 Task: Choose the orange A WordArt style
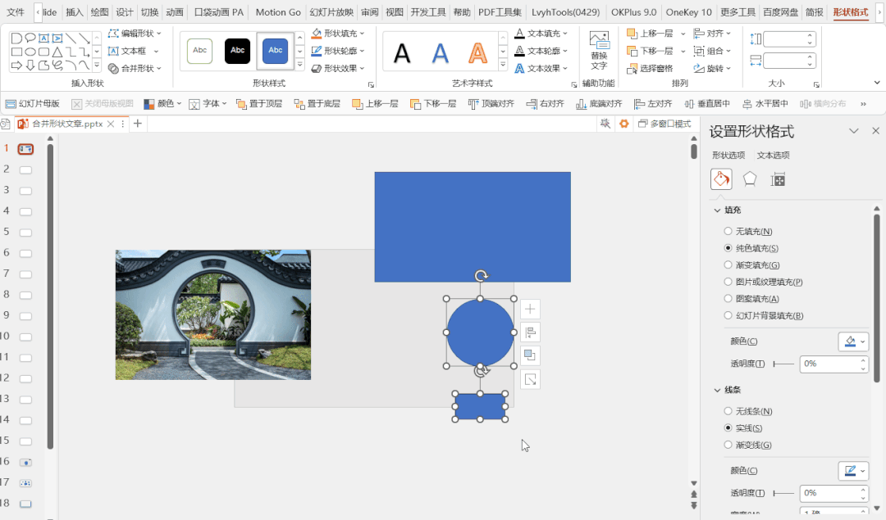click(x=478, y=53)
